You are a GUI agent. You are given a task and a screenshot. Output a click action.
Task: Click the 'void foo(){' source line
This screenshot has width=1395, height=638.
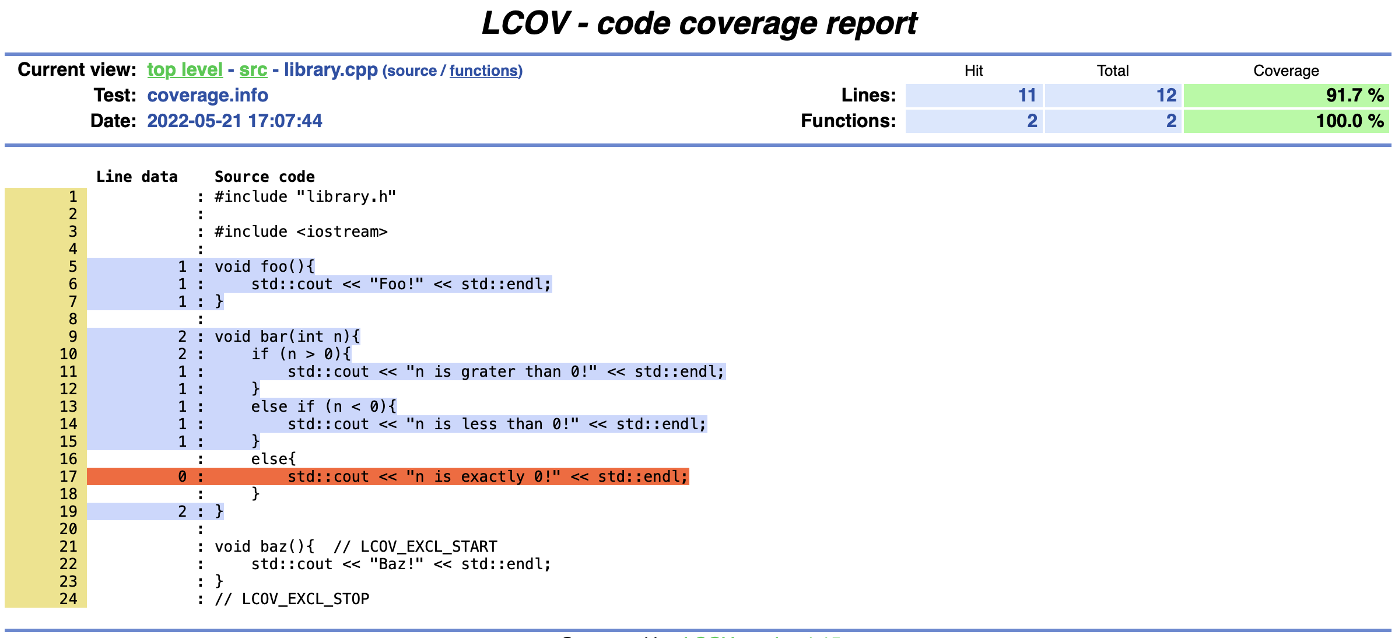pos(265,267)
